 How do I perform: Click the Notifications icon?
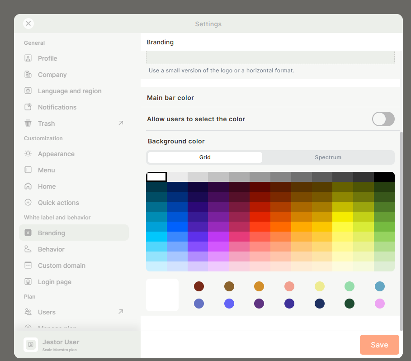28,107
